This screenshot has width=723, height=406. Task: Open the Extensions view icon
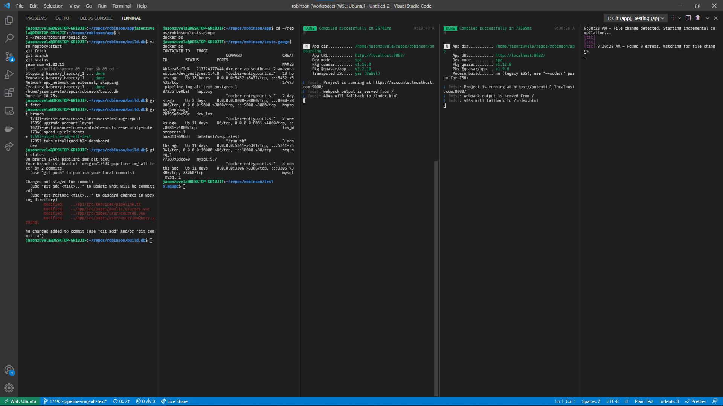point(9,92)
